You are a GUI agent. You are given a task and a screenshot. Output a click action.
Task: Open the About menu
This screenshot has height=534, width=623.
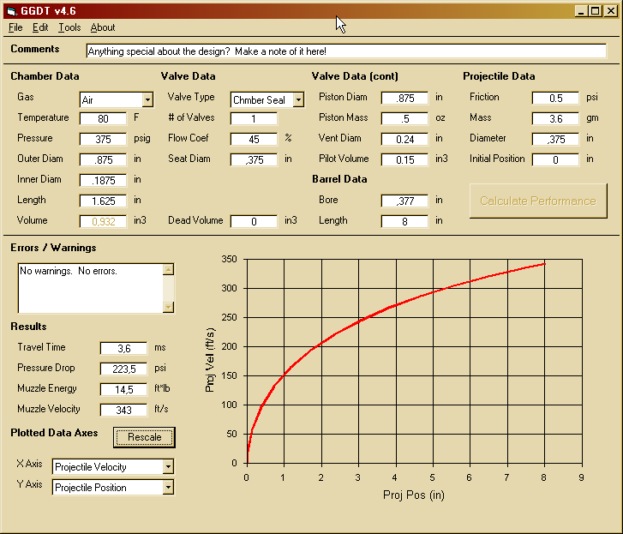103,27
